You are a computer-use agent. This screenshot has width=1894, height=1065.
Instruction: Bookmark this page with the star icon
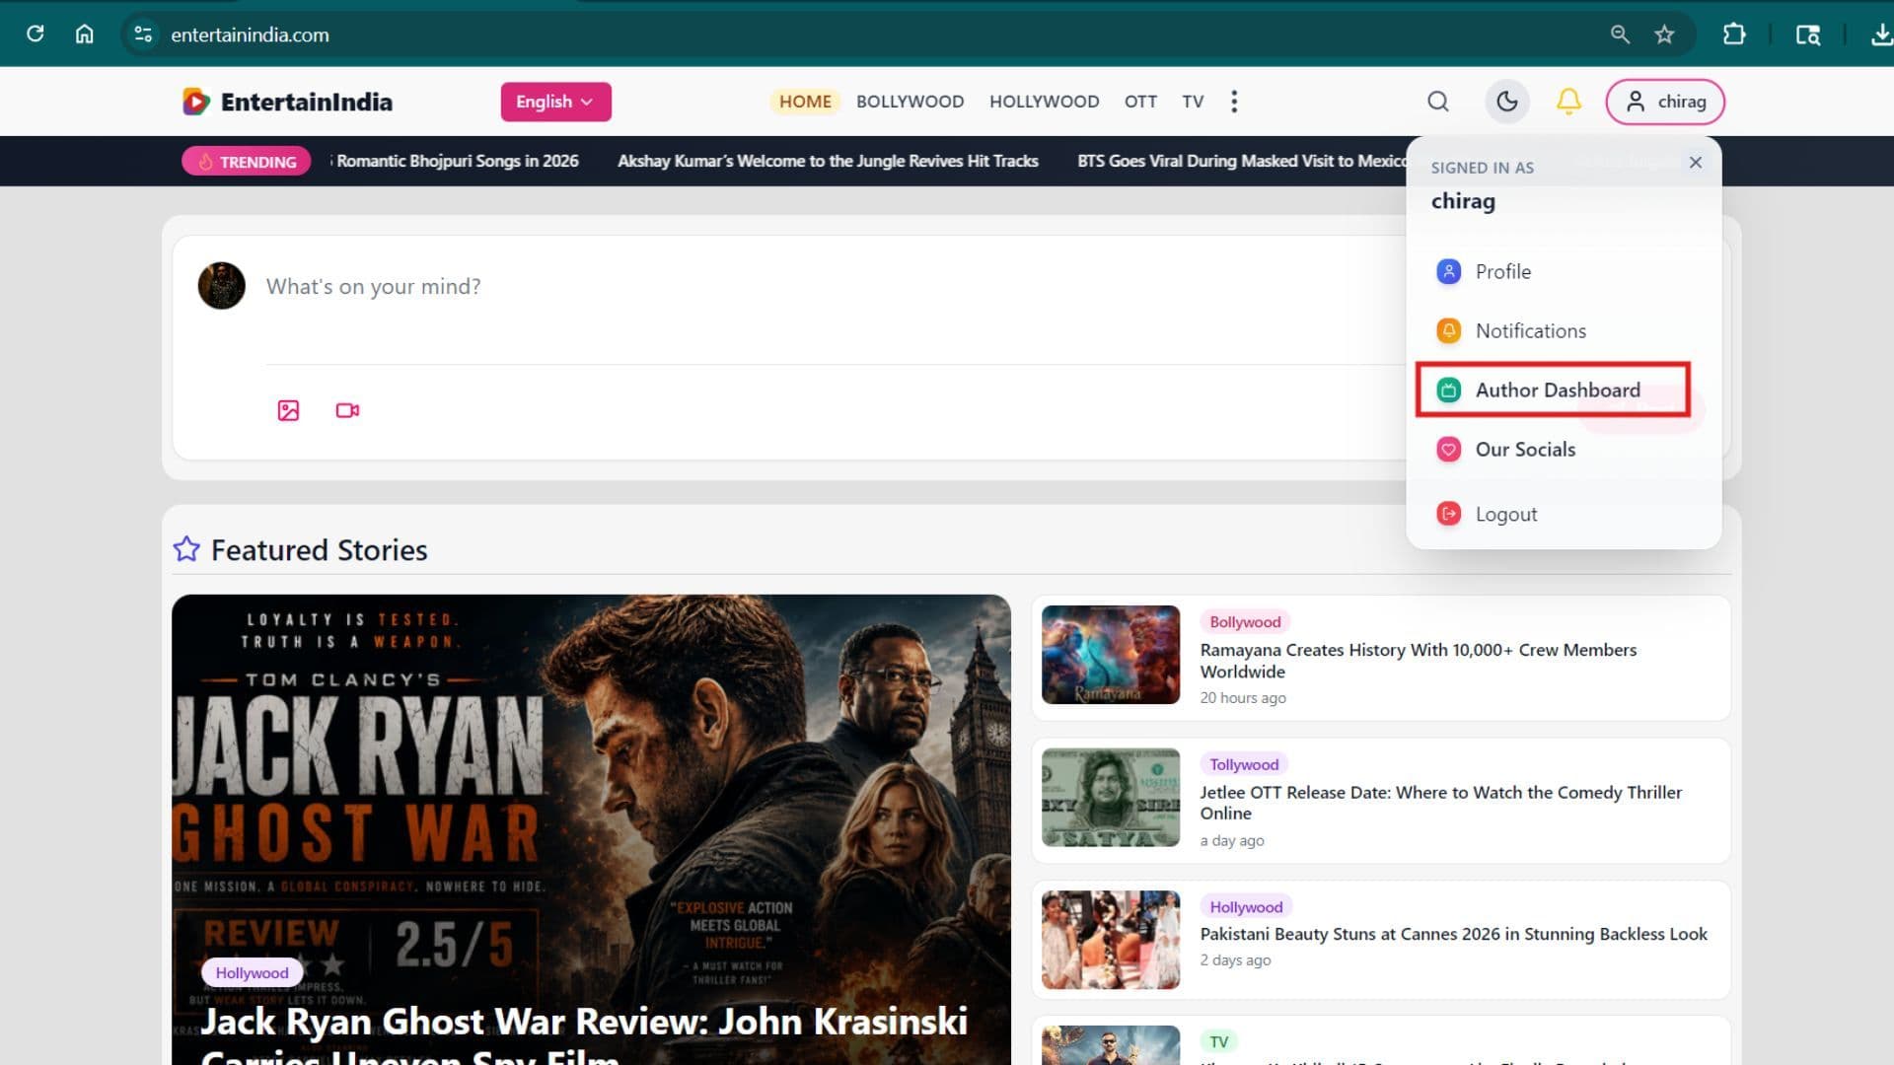tap(1665, 35)
